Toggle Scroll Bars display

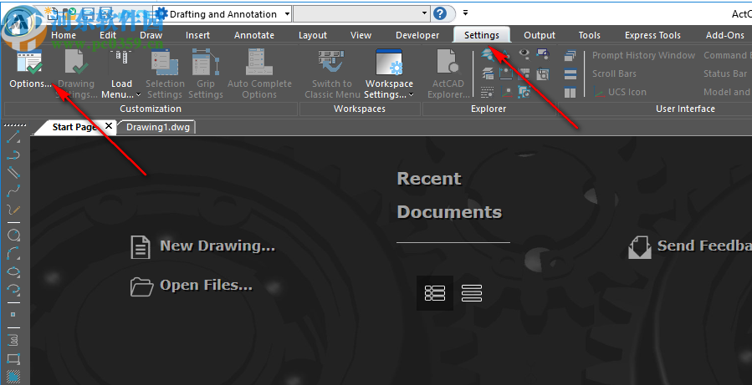tap(614, 73)
